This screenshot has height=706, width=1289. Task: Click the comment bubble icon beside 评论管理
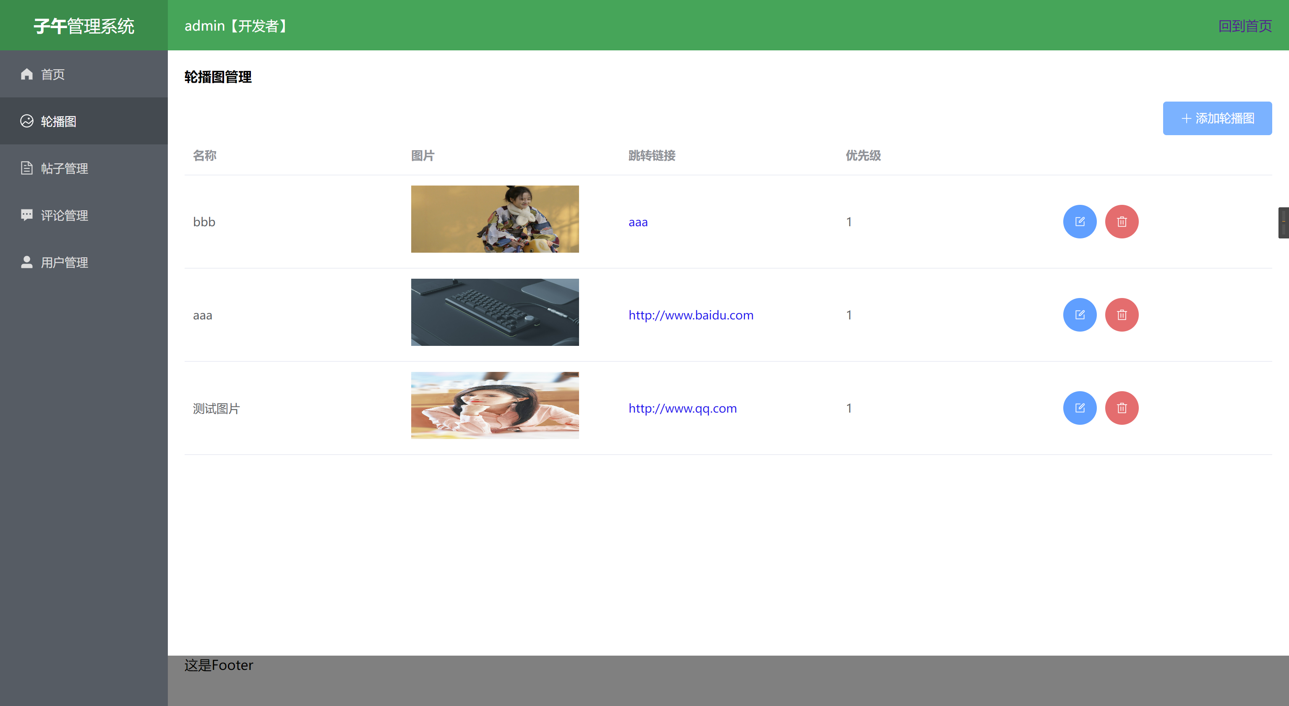click(26, 215)
